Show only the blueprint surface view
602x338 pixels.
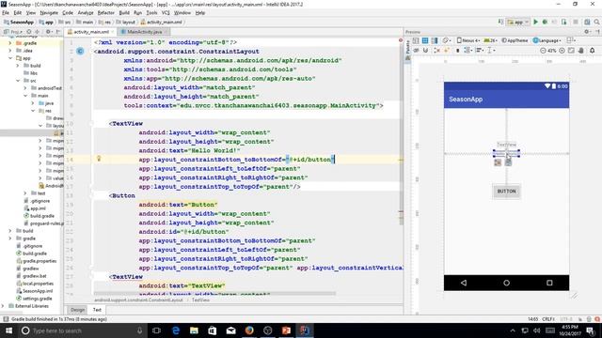(x=425, y=40)
